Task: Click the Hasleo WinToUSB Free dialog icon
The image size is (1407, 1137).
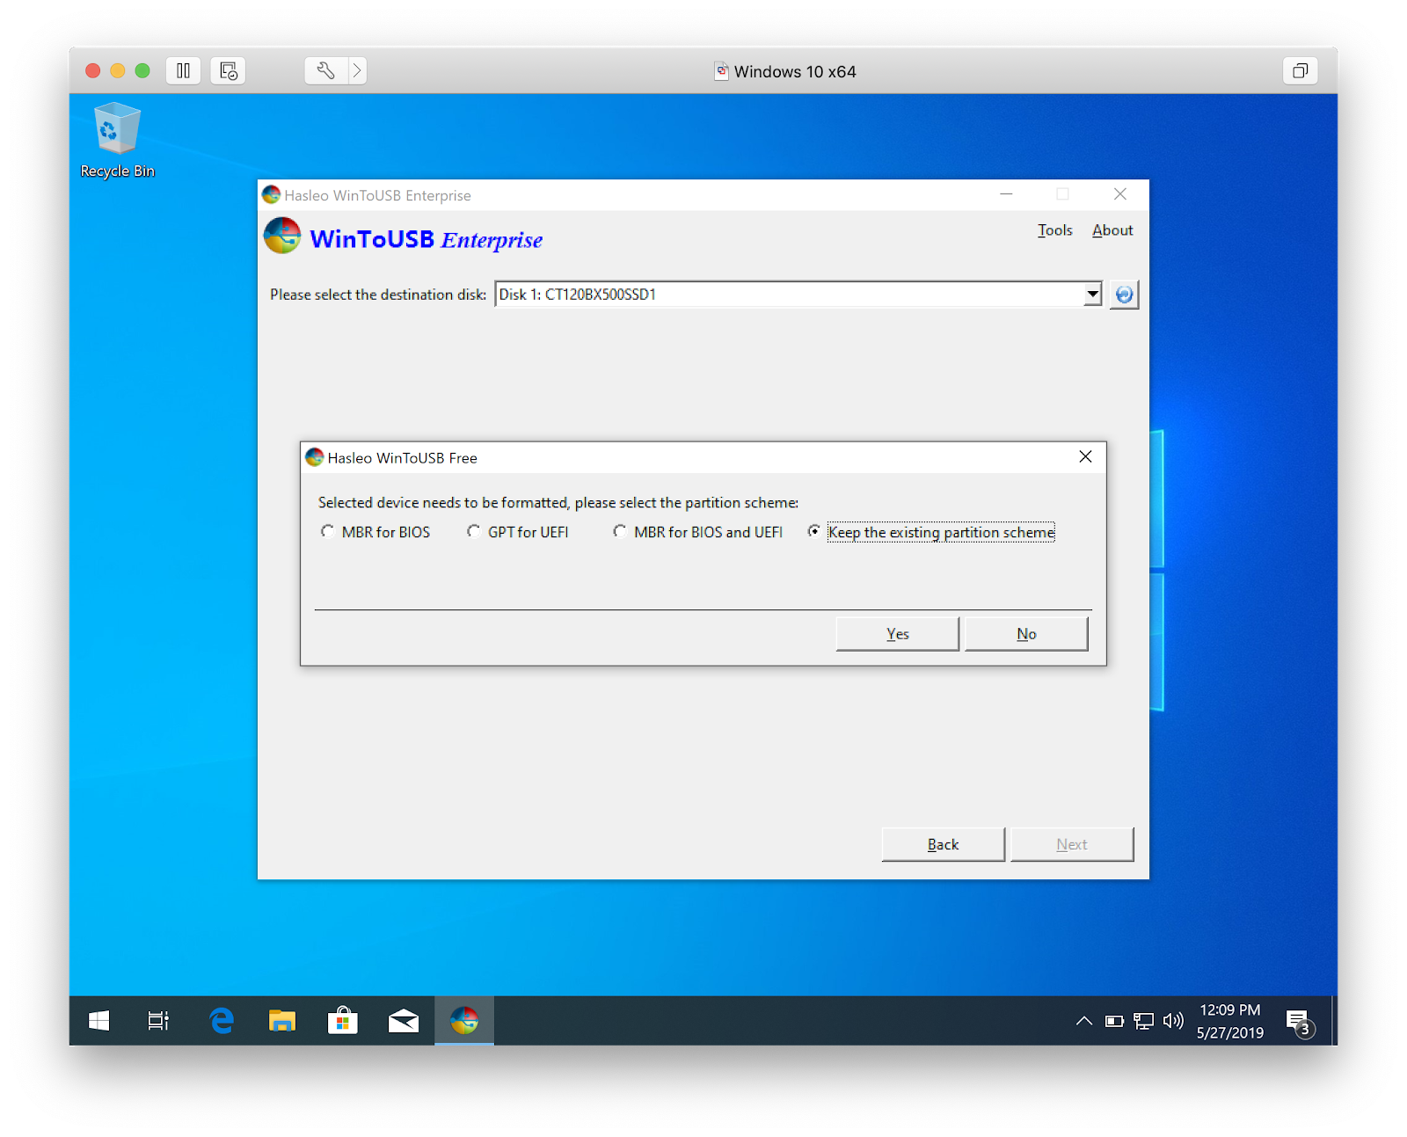Action: pyautogui.click(x=314, y=457)
